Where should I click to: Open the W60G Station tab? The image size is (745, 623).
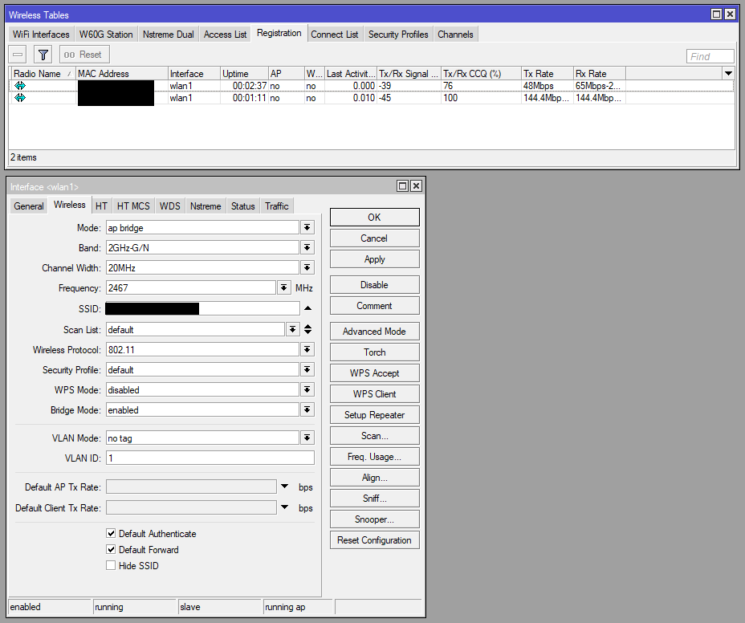coord(106,35)
